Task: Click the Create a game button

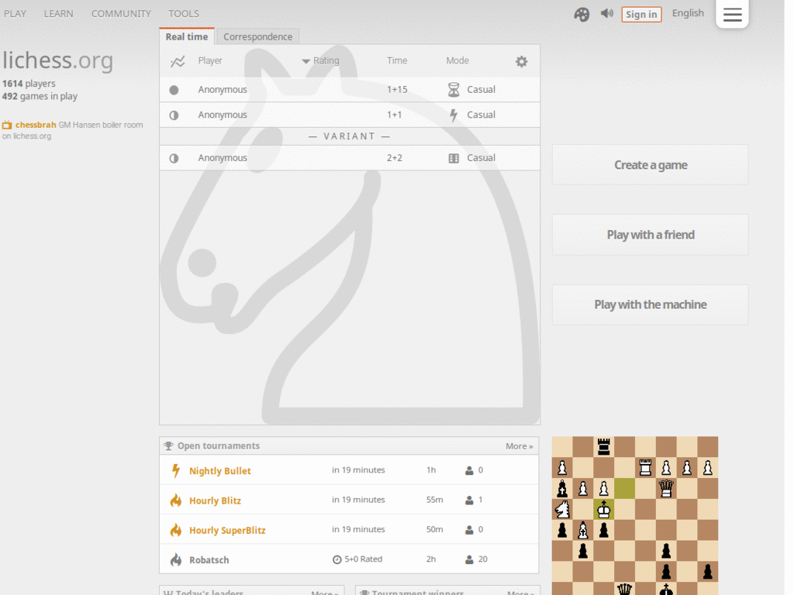Action: 651,165
